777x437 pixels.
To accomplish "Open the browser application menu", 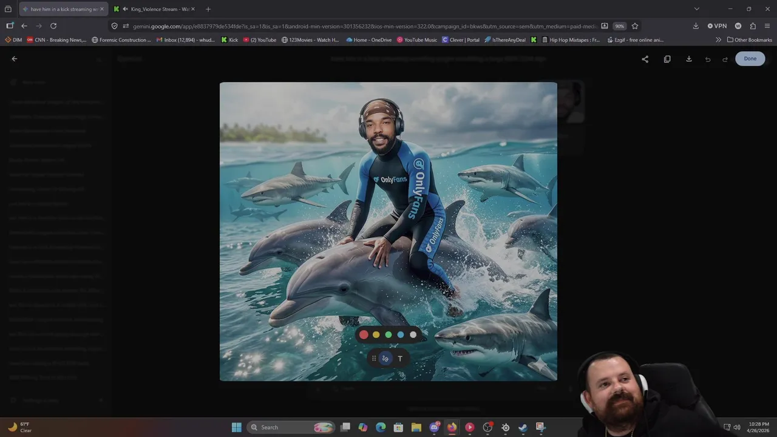I will coord(768,26).
